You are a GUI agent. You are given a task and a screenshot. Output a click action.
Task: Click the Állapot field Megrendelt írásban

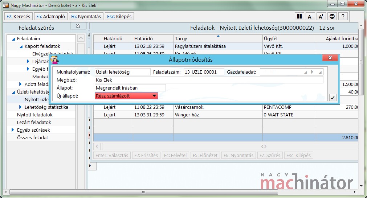click(x=130, y=88)
